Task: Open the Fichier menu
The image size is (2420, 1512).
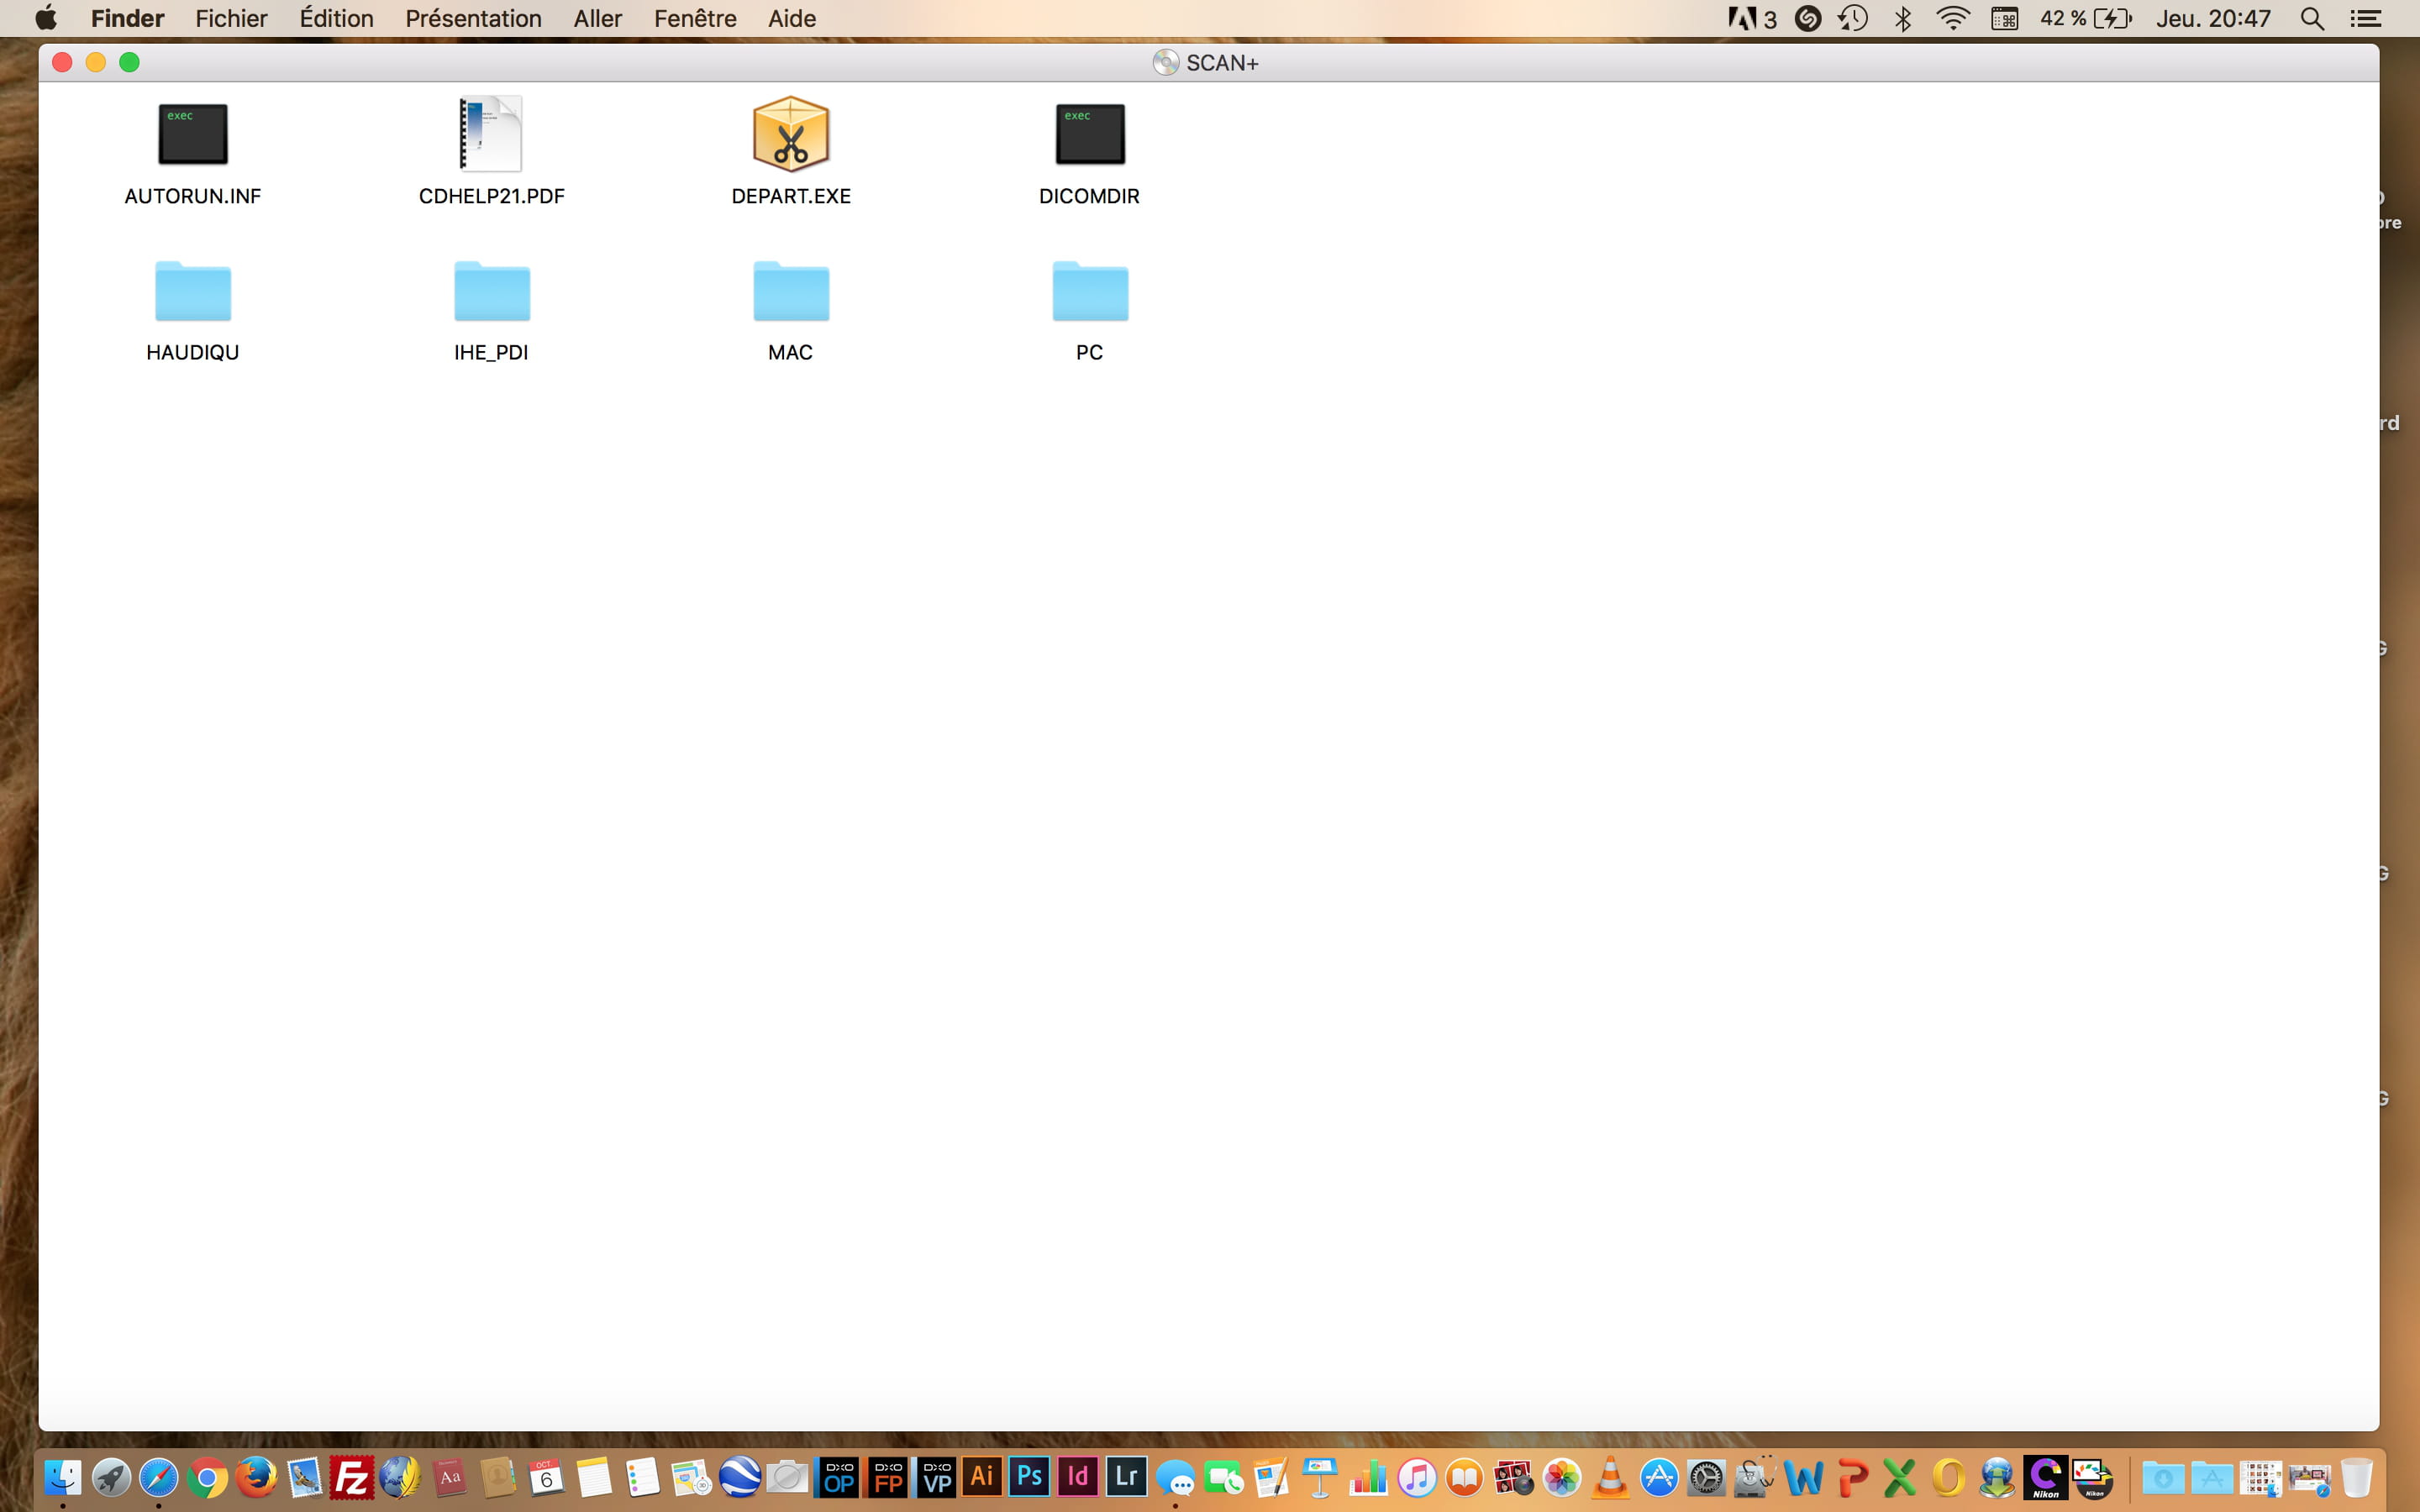Action: (231, 18)
